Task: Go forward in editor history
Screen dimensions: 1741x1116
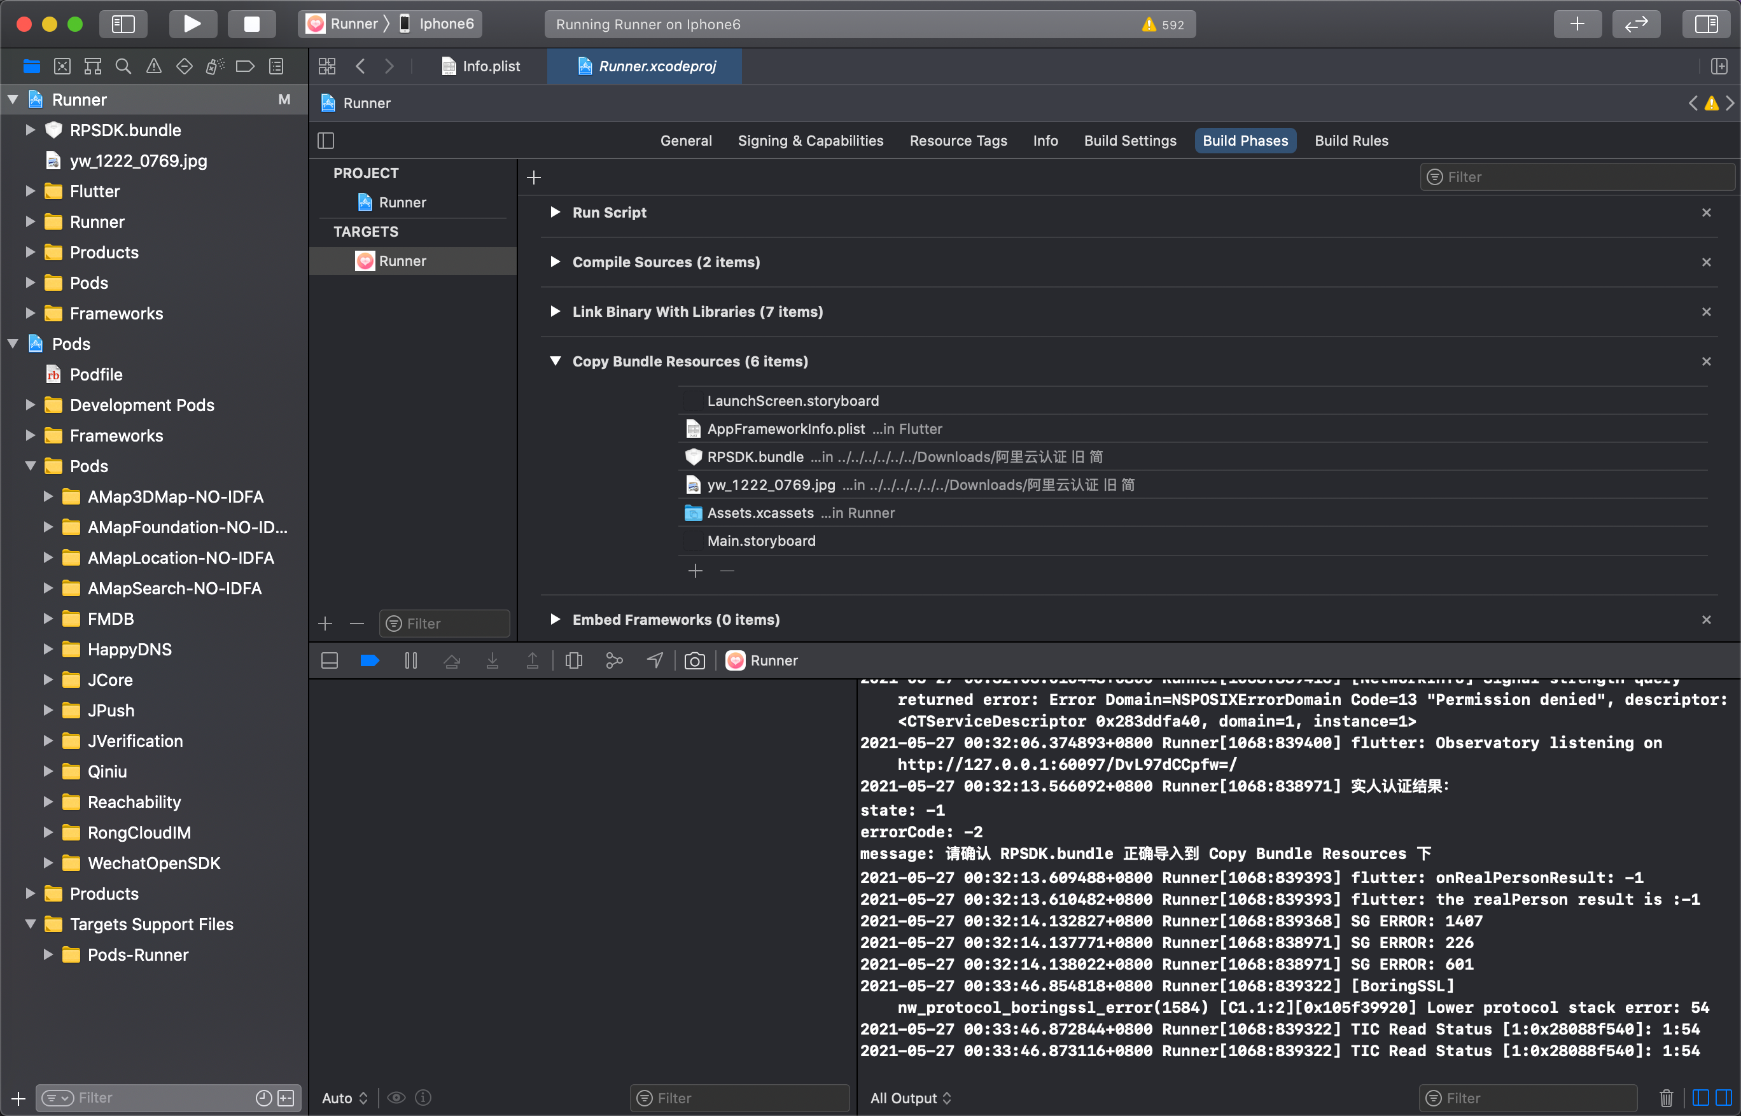Action: click(389, 67)
